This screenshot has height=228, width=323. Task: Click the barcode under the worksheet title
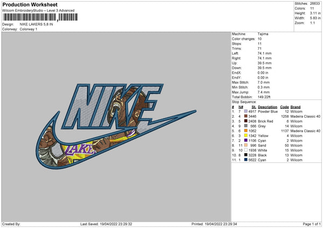click(40, 17)
